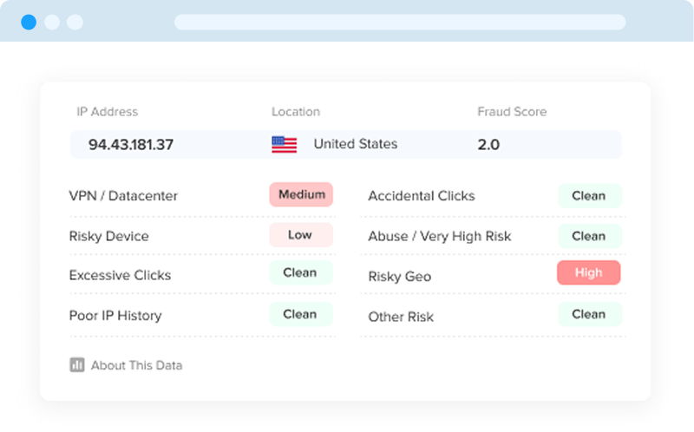Click the Excessive Clicks label
The image size is (694, 432).
pyautogui.click(x=120, y=275)
